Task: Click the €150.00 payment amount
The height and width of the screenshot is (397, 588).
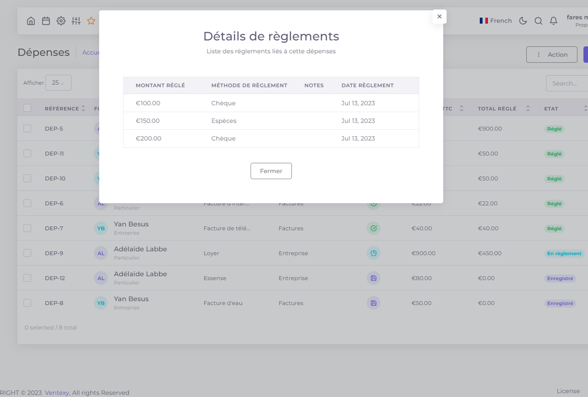Action: pyautogui.click(x=148, y=120)
